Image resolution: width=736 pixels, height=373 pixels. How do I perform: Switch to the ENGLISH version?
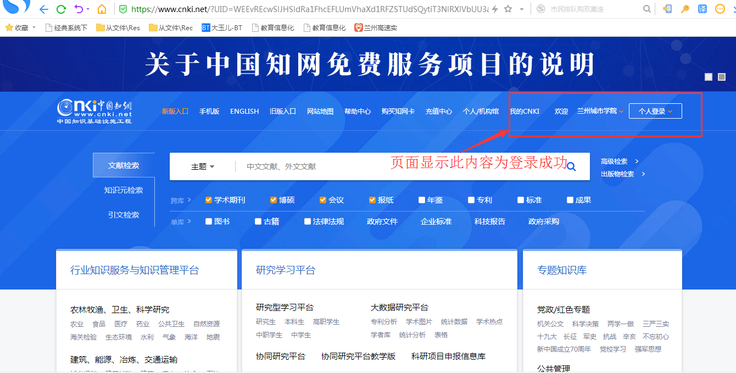244,111
